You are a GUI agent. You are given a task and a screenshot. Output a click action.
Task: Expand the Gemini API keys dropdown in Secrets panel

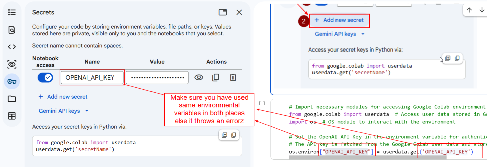tap(64, 111)
